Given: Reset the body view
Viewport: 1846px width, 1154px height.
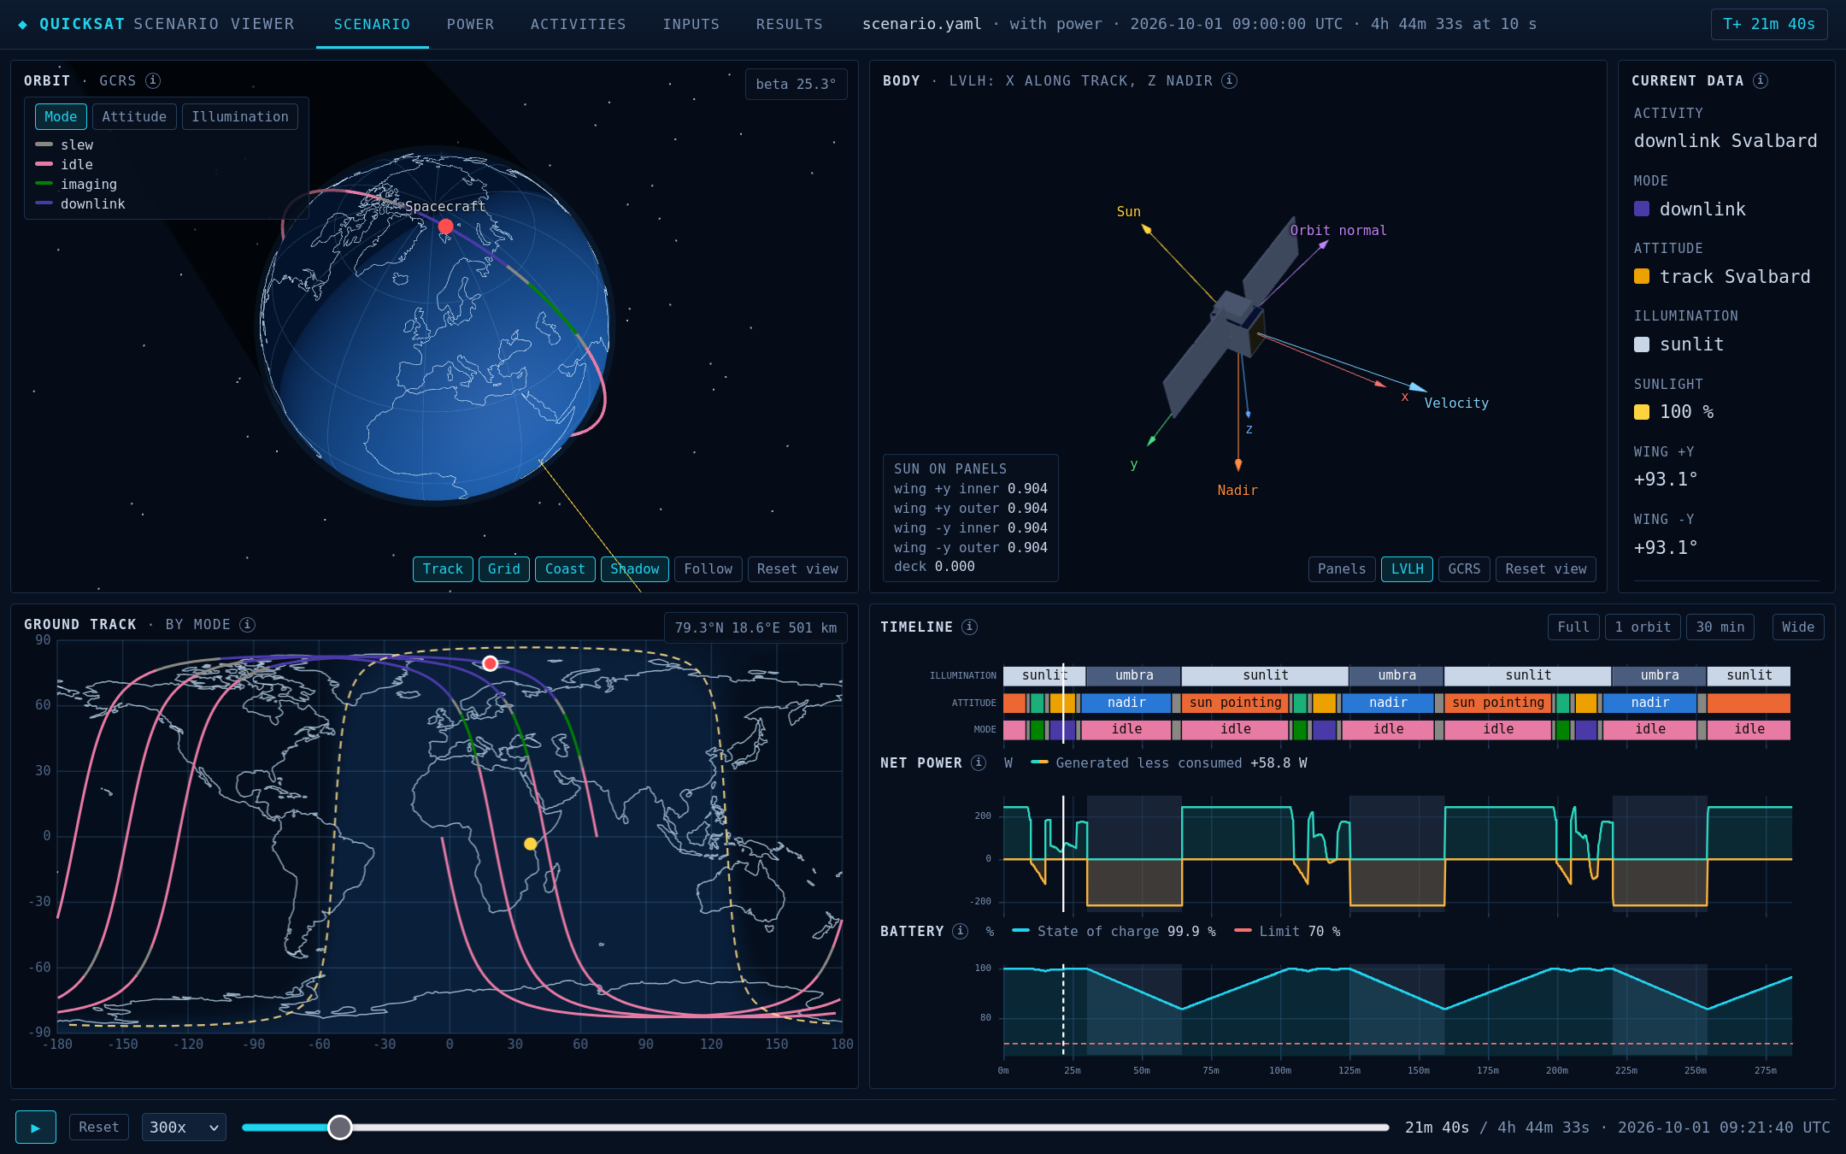Looking at the screenshot, I should [1545, 569].
